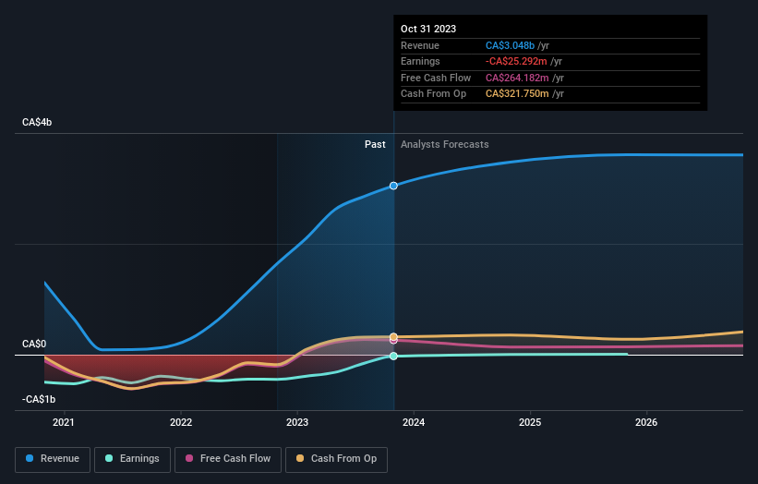758x484 pixels.
Task: Click the Past label on the chart
Action: click(375, 145)
